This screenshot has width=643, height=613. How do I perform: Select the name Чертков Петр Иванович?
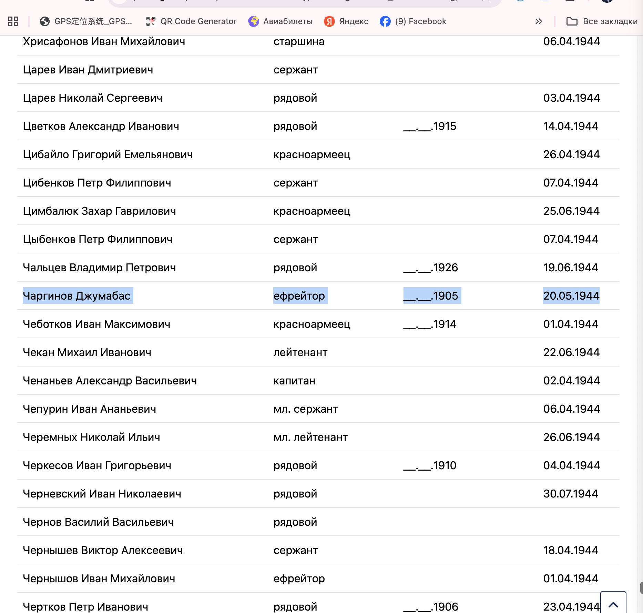85,607
